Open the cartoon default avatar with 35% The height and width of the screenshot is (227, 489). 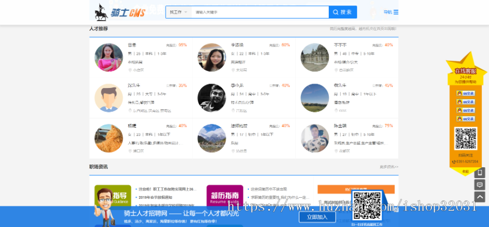pos(109,98)
